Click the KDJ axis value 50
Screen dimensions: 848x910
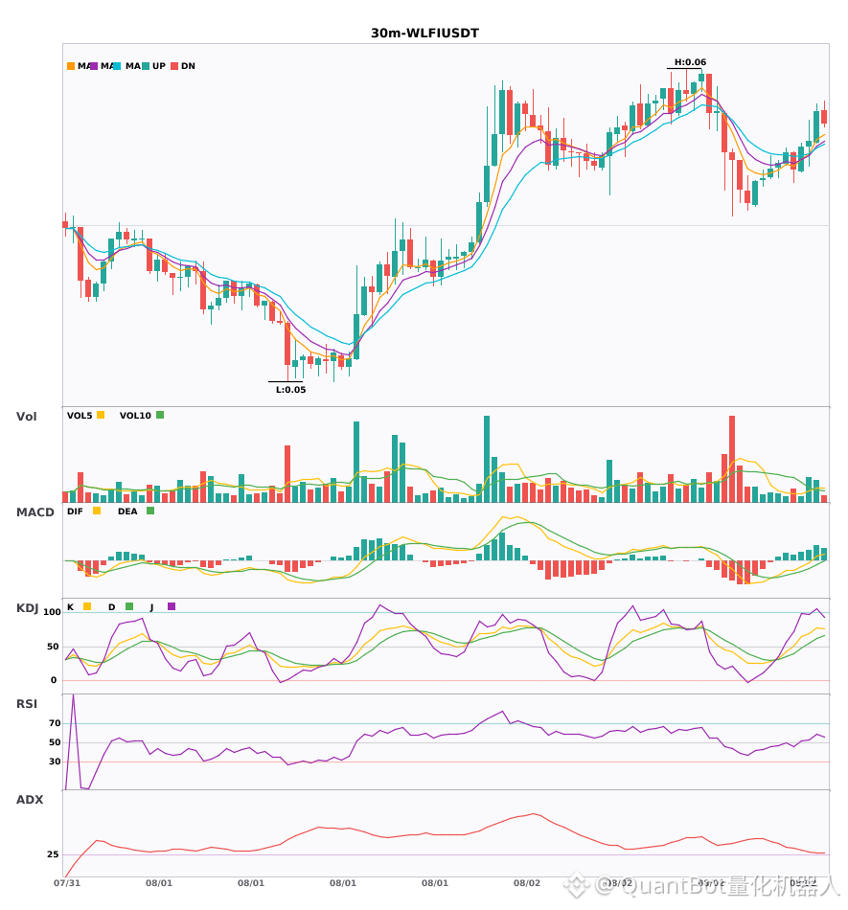[53, 647]
